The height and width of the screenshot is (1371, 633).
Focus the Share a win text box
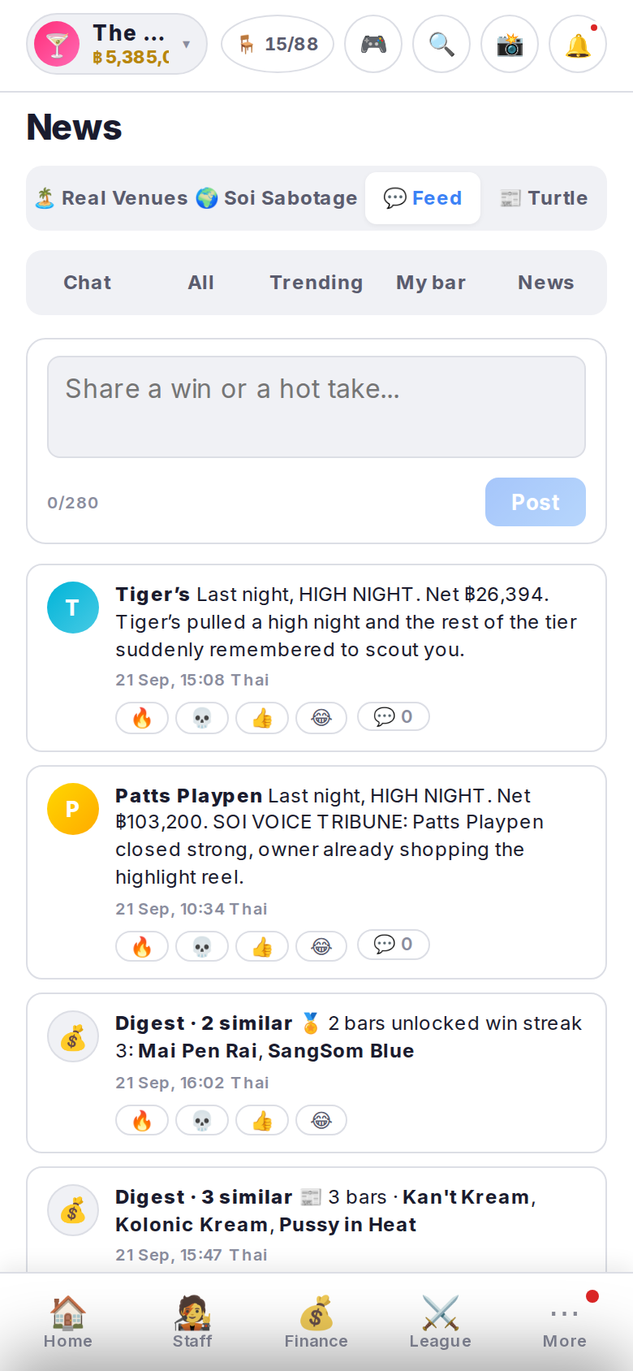click(316, 407)
